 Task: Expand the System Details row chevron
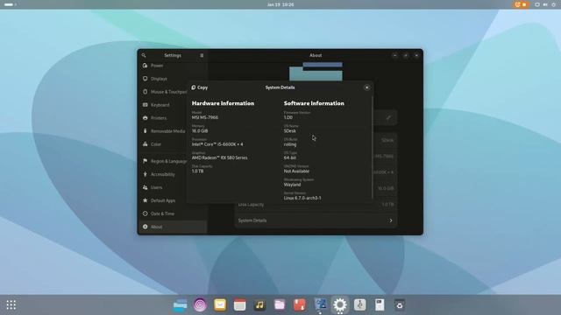pos(391,220)
